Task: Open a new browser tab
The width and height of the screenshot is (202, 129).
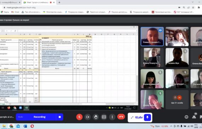Action: point(59,2)
